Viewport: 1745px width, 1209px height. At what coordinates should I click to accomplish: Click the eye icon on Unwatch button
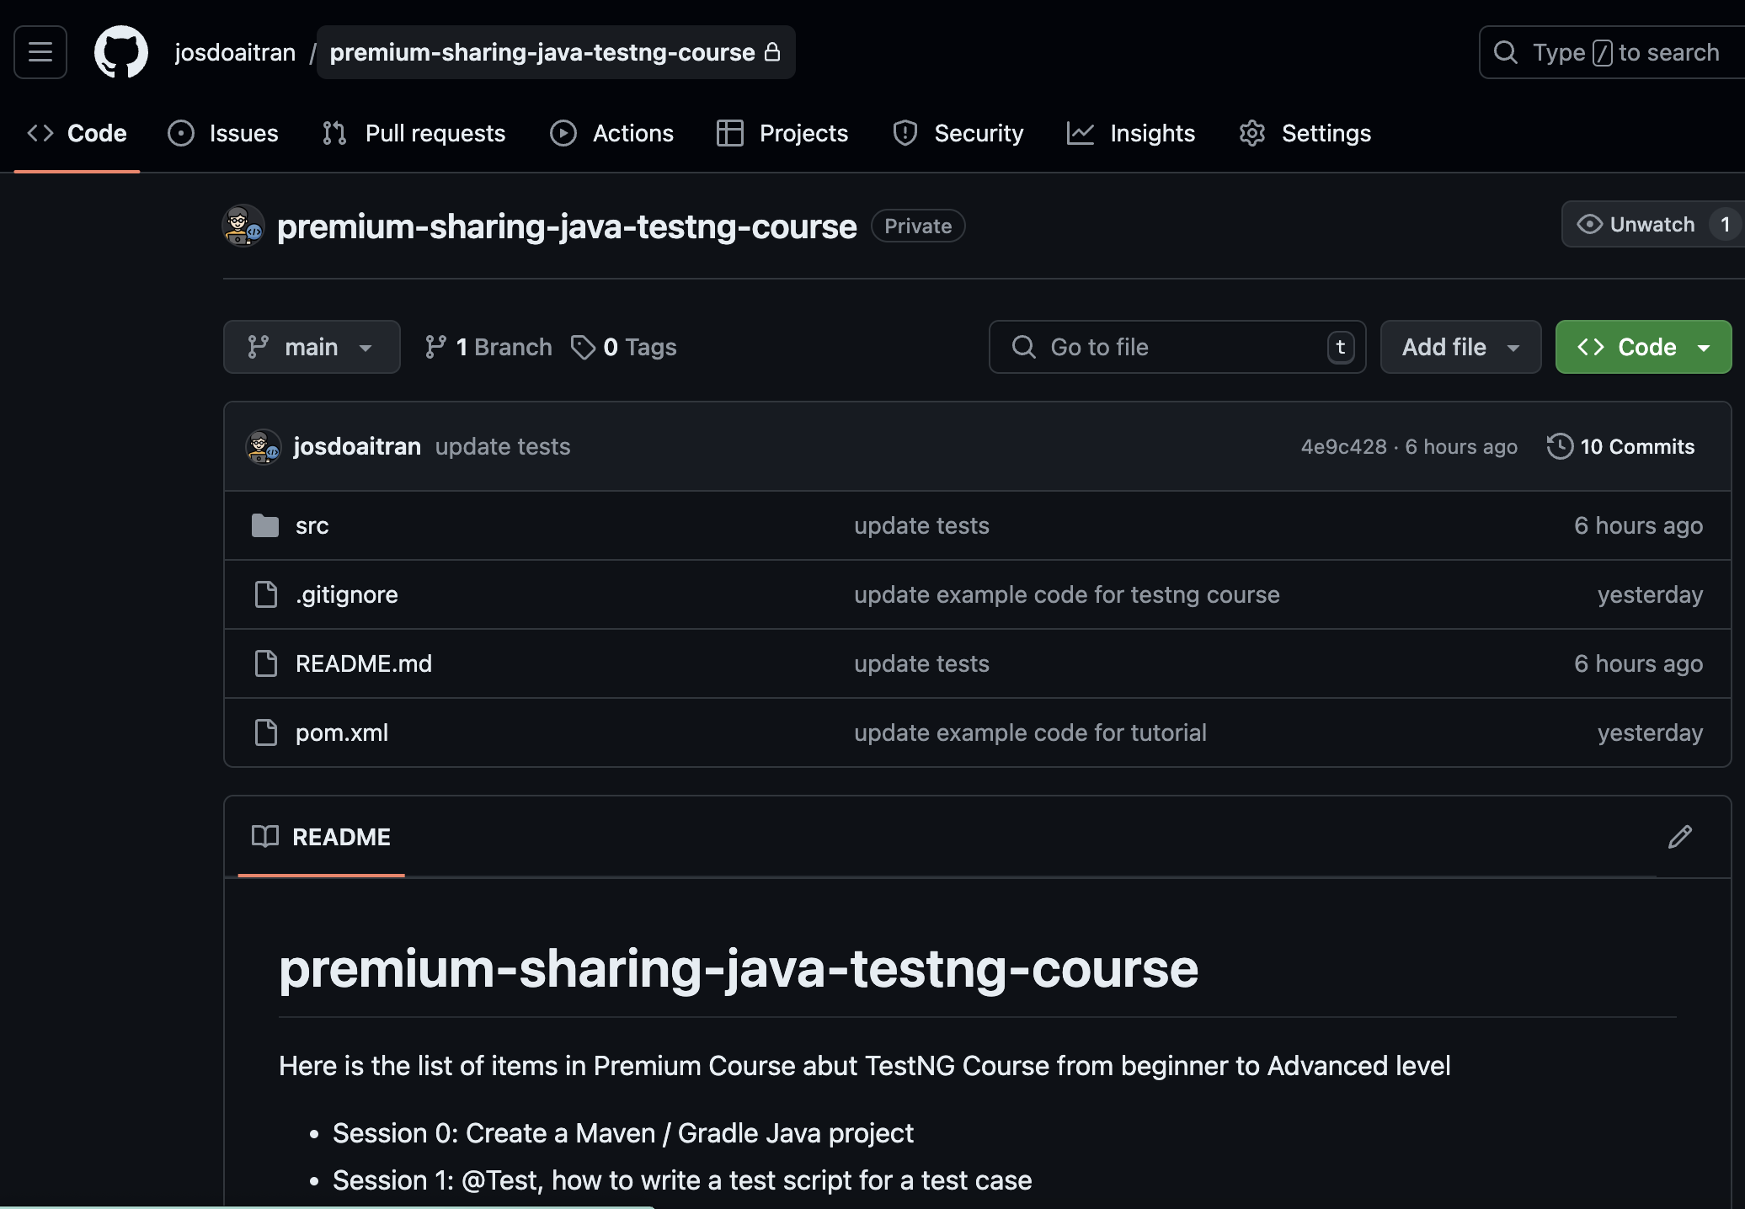[x=1589, y=224]
